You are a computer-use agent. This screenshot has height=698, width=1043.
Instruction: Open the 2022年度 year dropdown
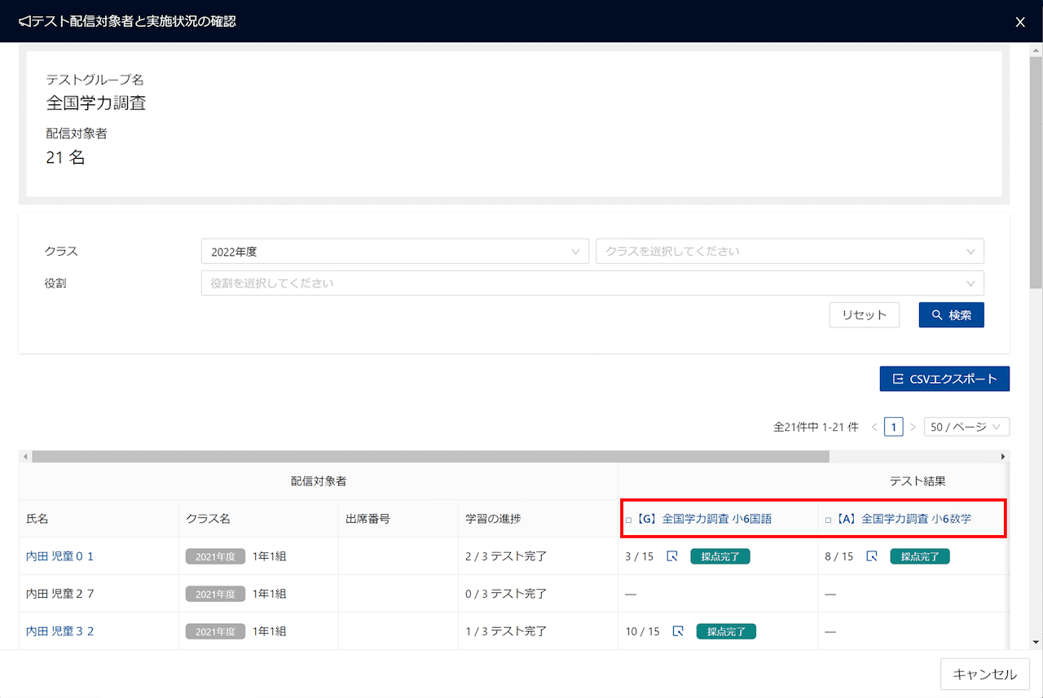[x=394, y=252]
